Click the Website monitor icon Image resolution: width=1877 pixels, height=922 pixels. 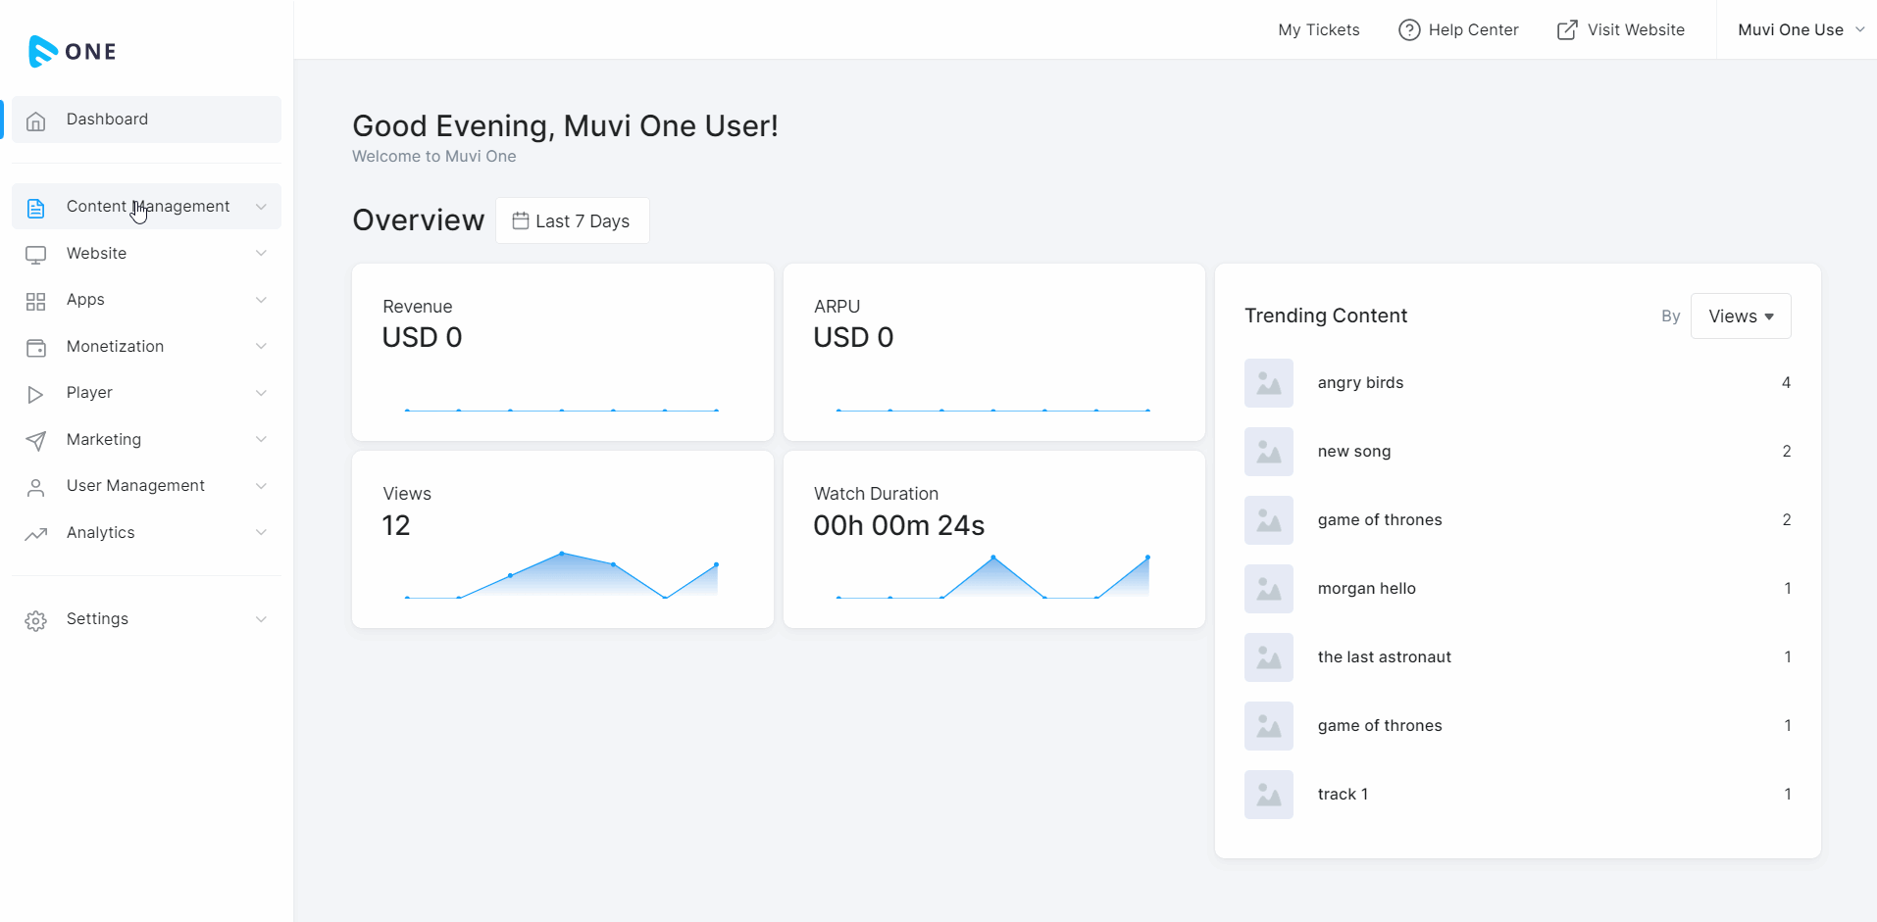(36, 255)
